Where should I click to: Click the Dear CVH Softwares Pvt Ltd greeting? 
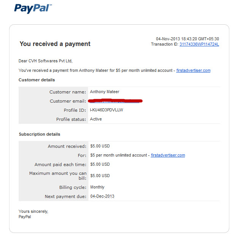pyautogui.click(x=46, y=61)
